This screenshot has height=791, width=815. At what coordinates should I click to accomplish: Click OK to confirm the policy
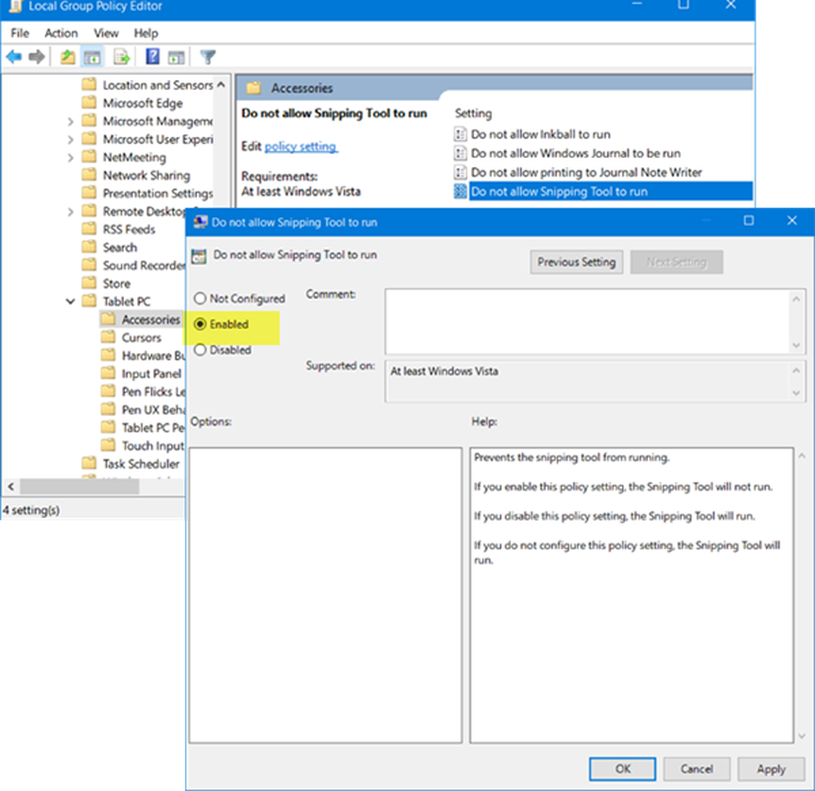tap(623, 769)
